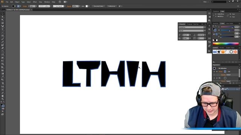241x135 pixels.
Task: Select the Rectangle tool
Action: pos(3,36)
